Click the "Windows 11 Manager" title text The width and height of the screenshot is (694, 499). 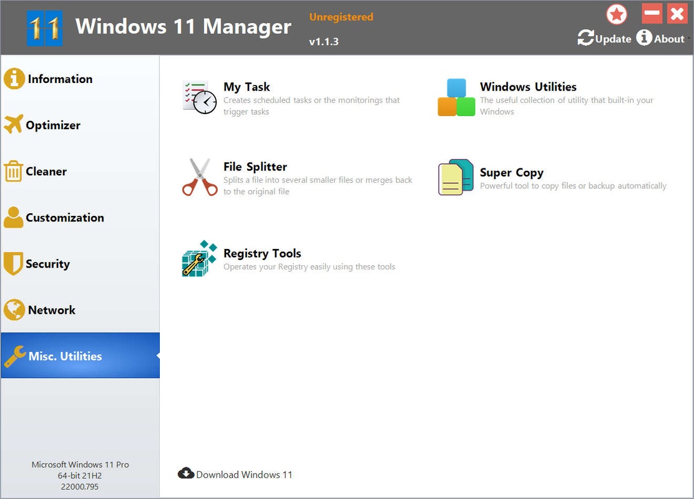[x=183, y=26]
